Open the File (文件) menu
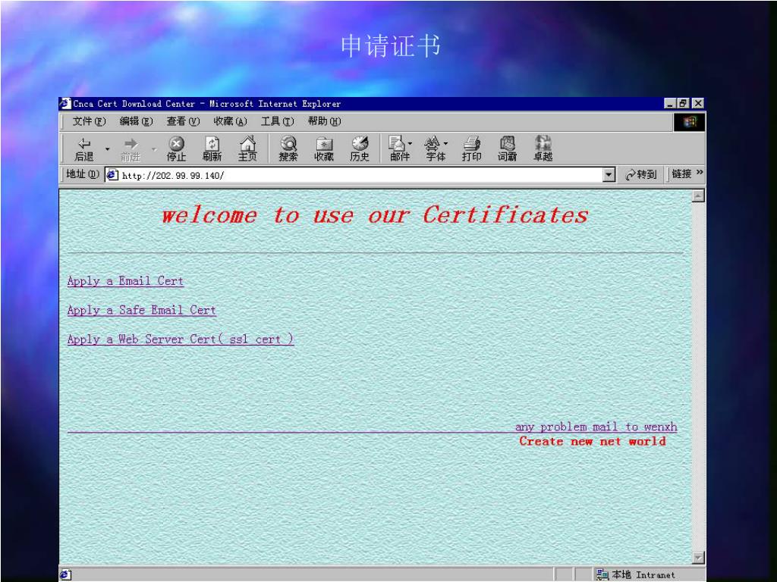The image size is (777, 582). (x=90, y=121)
